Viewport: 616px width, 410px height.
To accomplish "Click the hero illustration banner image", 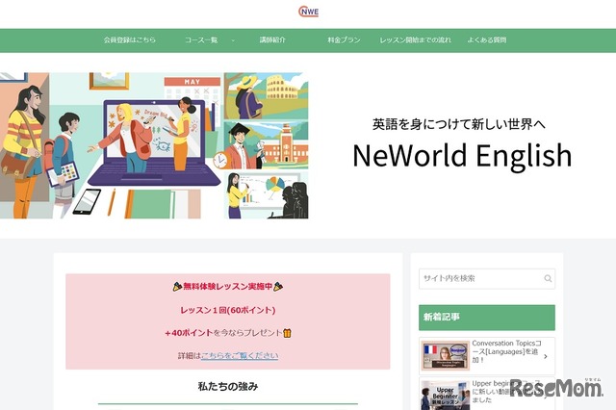I will [x=154, y=145].
